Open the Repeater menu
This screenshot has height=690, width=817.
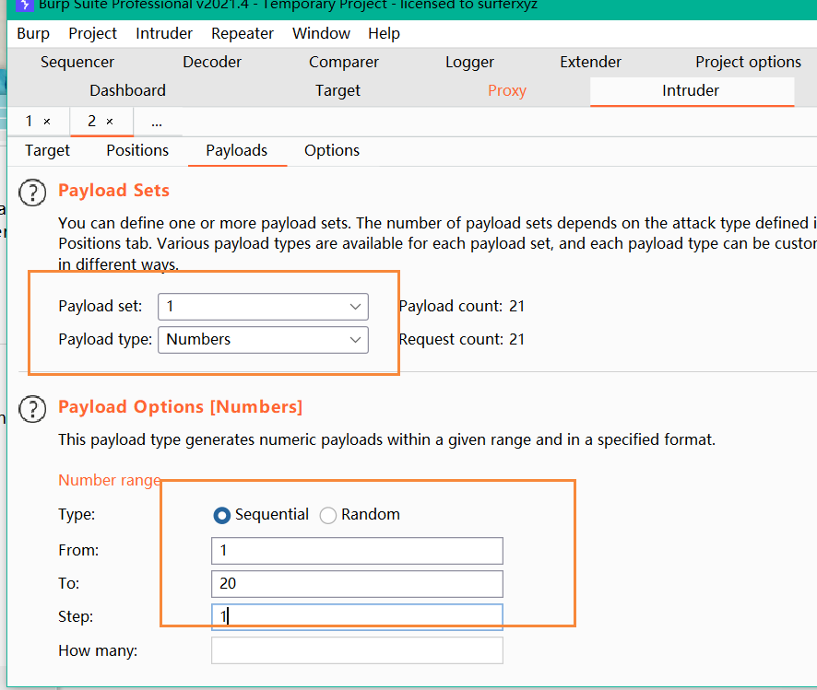click(x=243, y=33)
